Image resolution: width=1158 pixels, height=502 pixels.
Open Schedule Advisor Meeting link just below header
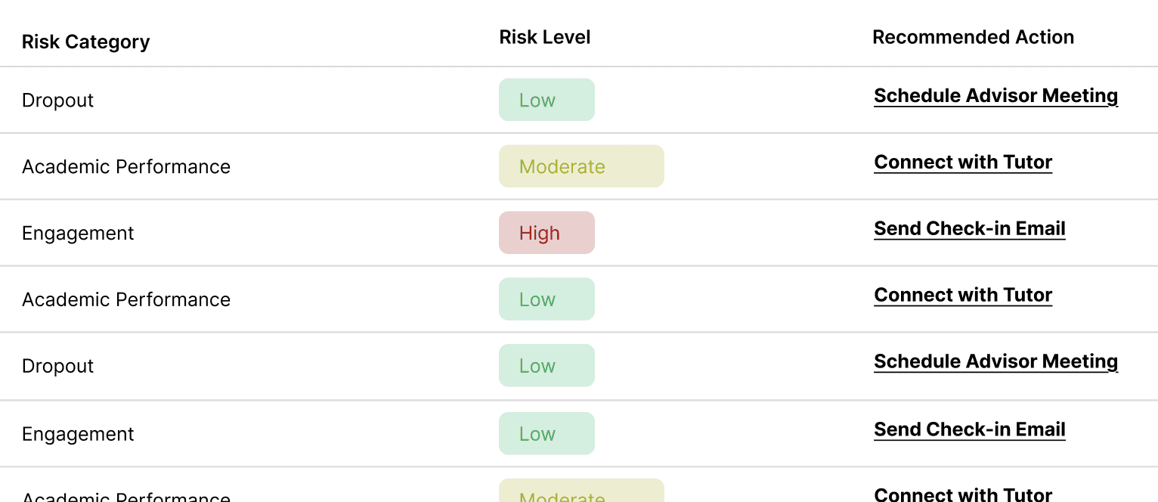pyautogui.click(x=995, y=97)
